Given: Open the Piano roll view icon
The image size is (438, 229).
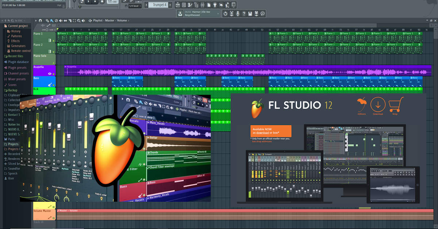Looking at the screenshot, I should tap(190, 5).
